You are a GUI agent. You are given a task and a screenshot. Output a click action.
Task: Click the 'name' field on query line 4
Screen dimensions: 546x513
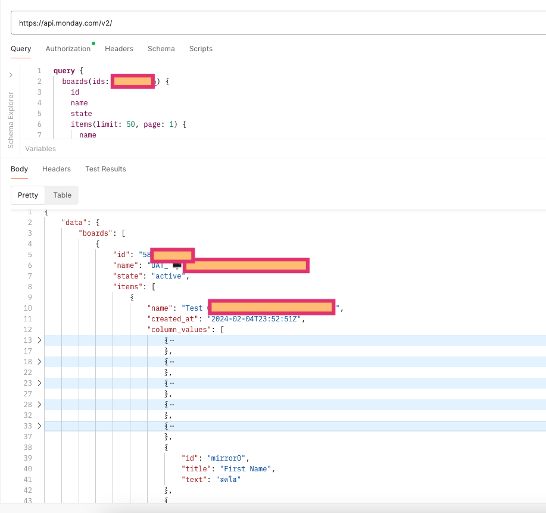79,103
